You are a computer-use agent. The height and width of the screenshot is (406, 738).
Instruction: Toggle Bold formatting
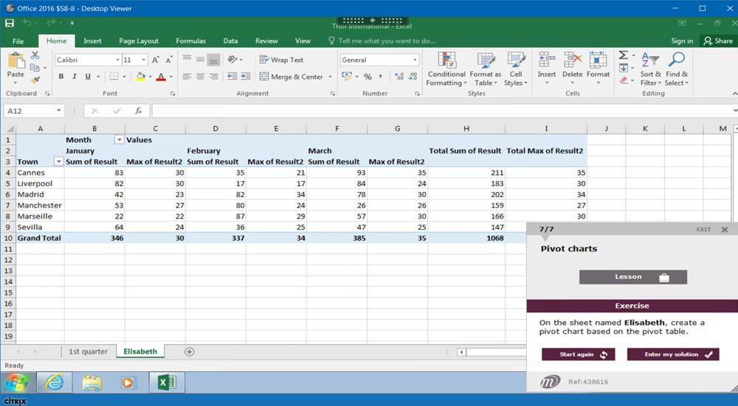pyautogui.click(x=61, y=77)
